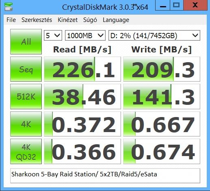This screenshot has width=210, height=191.
Task: Click the 4K QD32 read result 0.366
Action: tap(82, 152)
